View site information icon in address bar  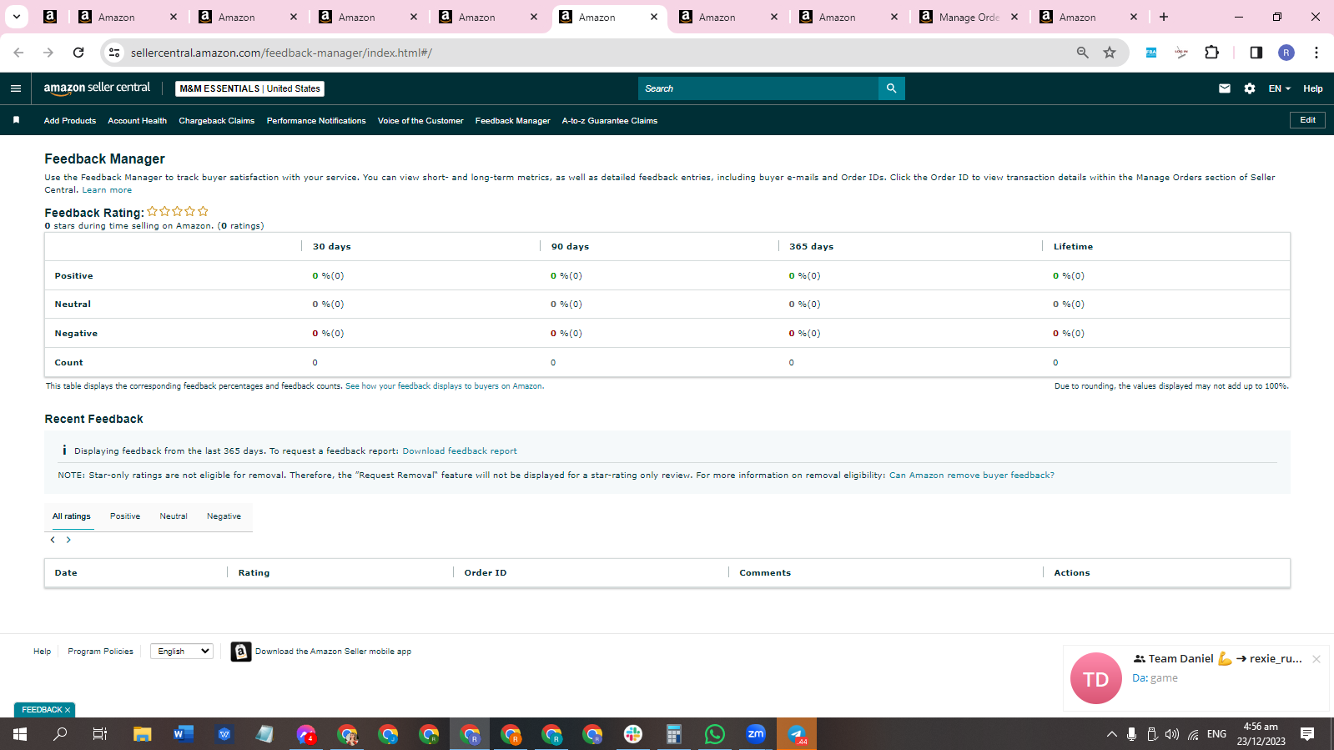click(114, 53)
